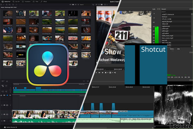Click the link icon left of snapping toggle
This screenshot has width=193, height=129.
pyautogui.click(x=1, y=95)
